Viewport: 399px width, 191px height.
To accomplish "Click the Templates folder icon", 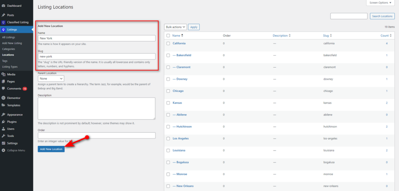I will tap(3, 105).
